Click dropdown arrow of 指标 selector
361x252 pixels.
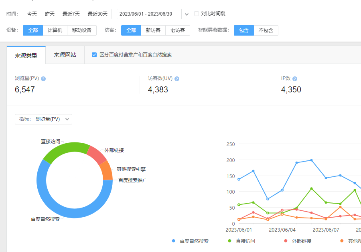point(67,119)
